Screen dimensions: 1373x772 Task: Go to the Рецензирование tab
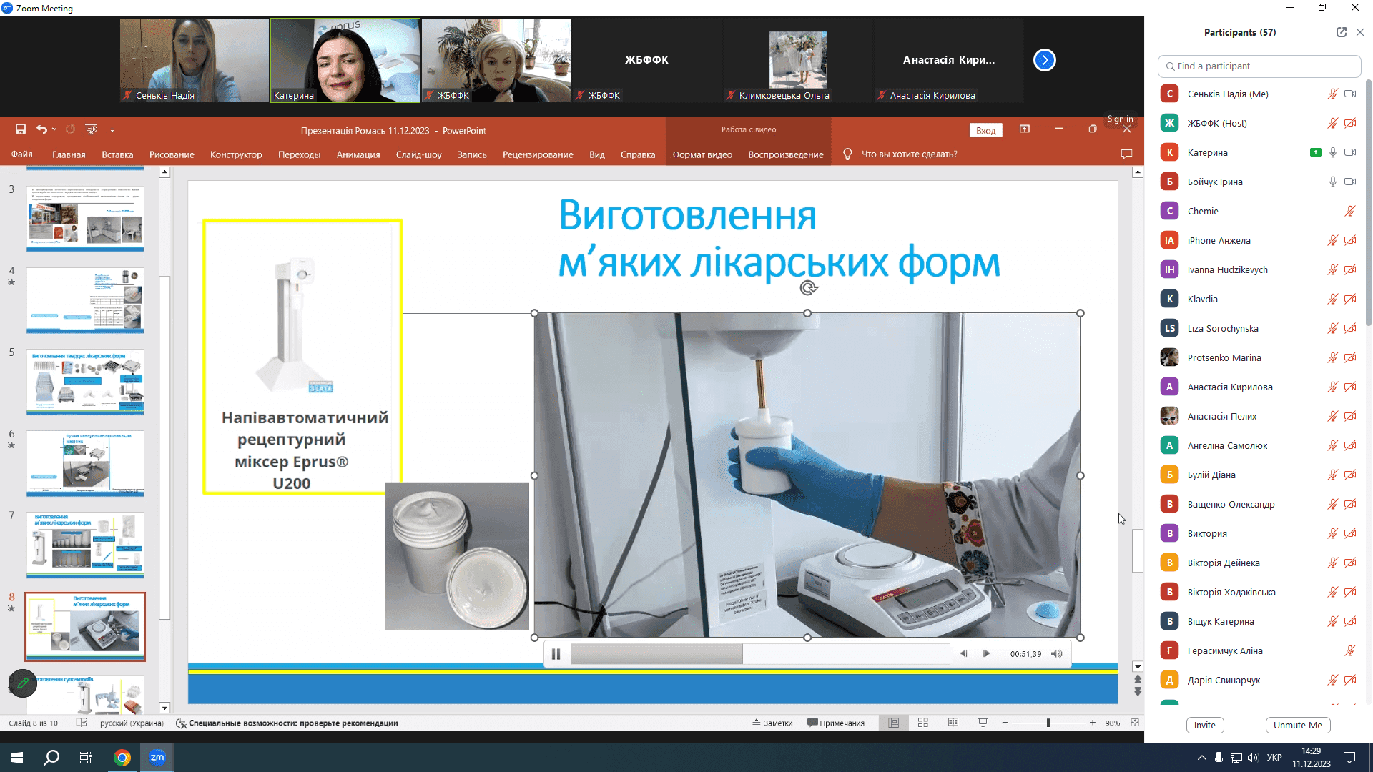tap(538, 154)
